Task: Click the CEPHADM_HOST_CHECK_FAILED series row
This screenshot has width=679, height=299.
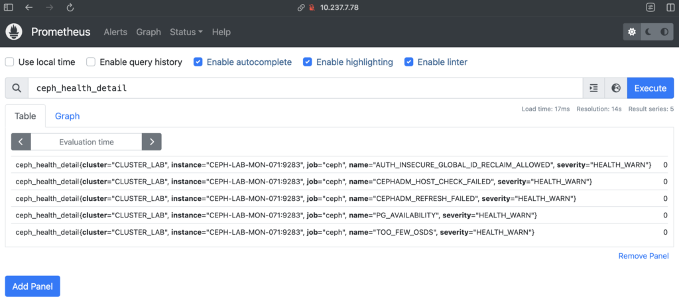Action: point(339,182)
